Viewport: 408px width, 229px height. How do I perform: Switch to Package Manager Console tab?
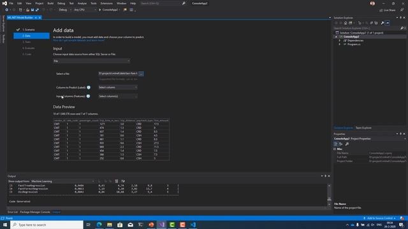tap(35, 212)
